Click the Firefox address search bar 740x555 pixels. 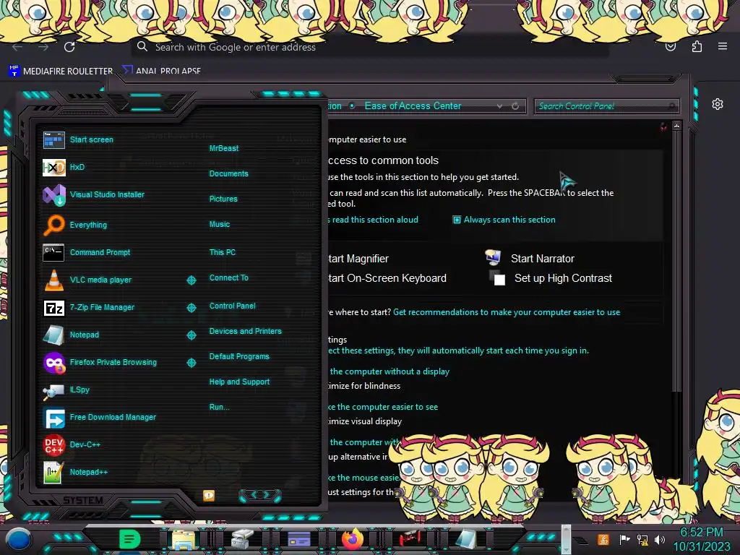(369, 47)
